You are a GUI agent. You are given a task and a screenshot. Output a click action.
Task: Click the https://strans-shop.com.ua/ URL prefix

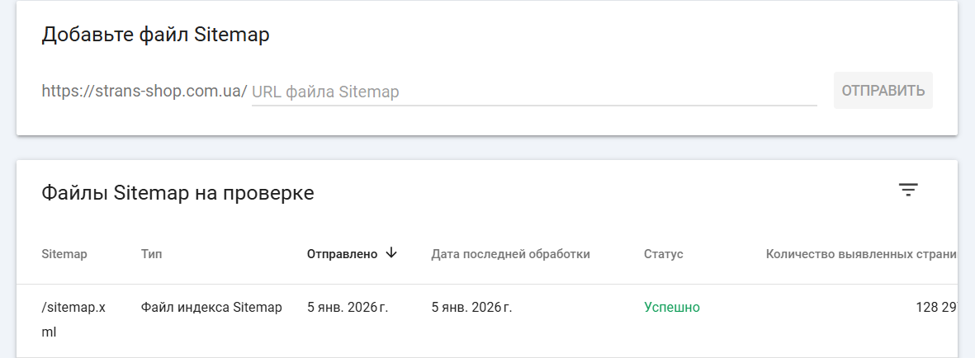click(144, 92)
